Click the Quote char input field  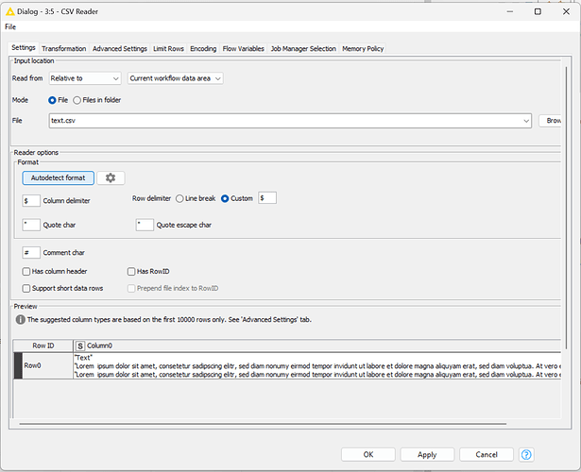point(31,225)
